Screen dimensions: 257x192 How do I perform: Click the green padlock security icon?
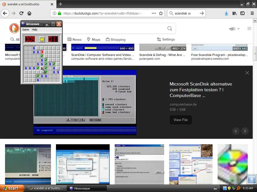click(59, 13)
